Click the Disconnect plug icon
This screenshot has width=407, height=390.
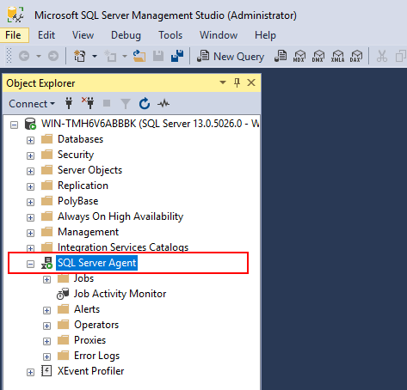click(88, 103)
